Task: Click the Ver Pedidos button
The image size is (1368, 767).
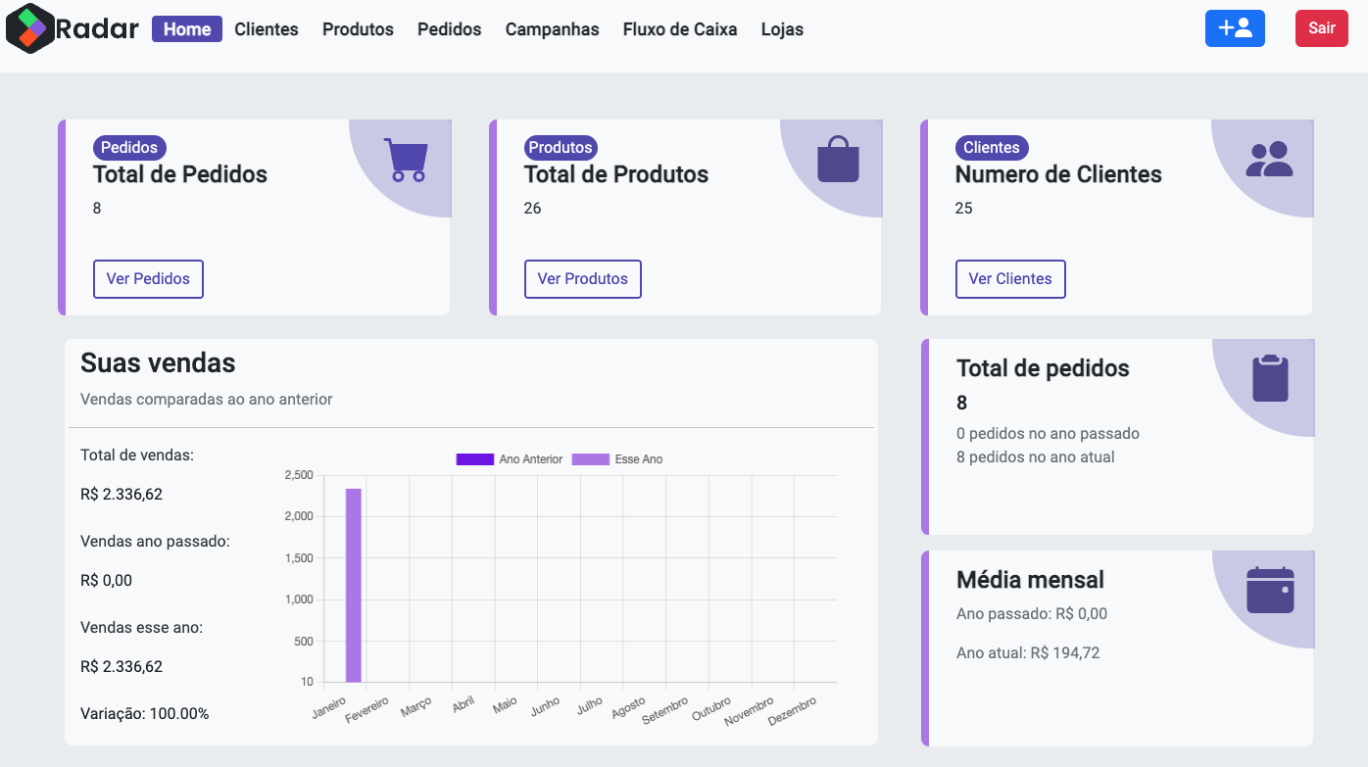Action: (x=148, y=279)
